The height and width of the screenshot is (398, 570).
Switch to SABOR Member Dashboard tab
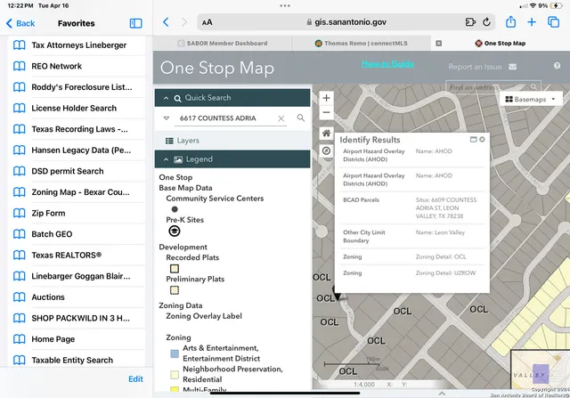[222, 43]
